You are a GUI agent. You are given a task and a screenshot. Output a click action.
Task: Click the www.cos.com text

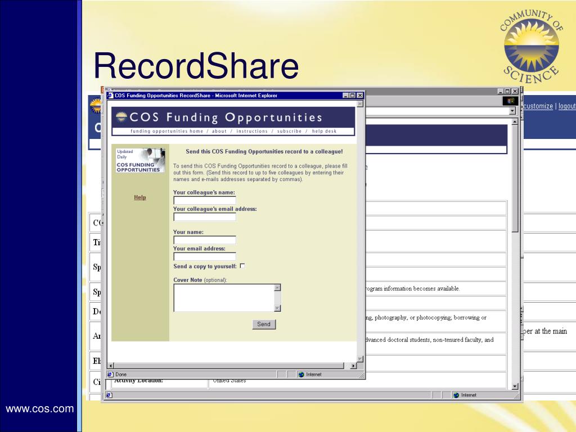coord(40,408)
